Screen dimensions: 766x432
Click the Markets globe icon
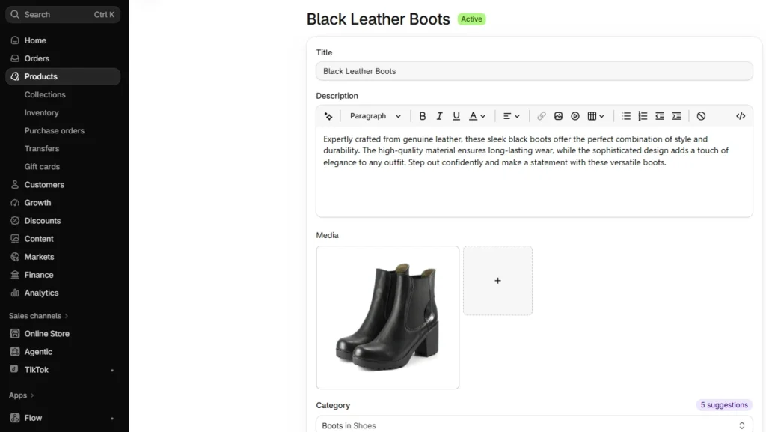[x=15, y=257]
